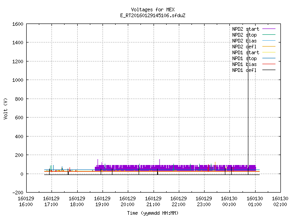Image resolution: width=289 pixels, height=217 pixels.
Task: Click the orange NPD2 defl spike after 23:00
Action: coord(215,166)
